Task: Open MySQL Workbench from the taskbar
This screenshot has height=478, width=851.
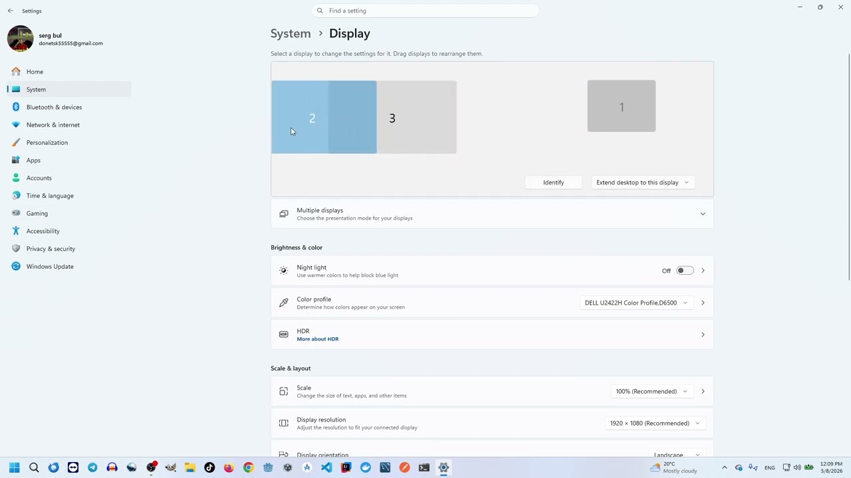Action: coord(385,467)
